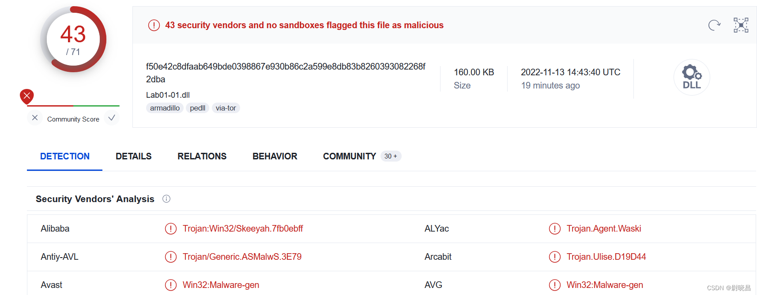Image resolution: width=757 pixels, height=295 pixels.
Task: Click the info icon beside Security Vendors' Analysis
Action: 166,199
